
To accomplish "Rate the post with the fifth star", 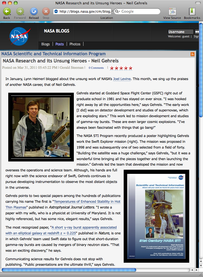I will 130,68.
